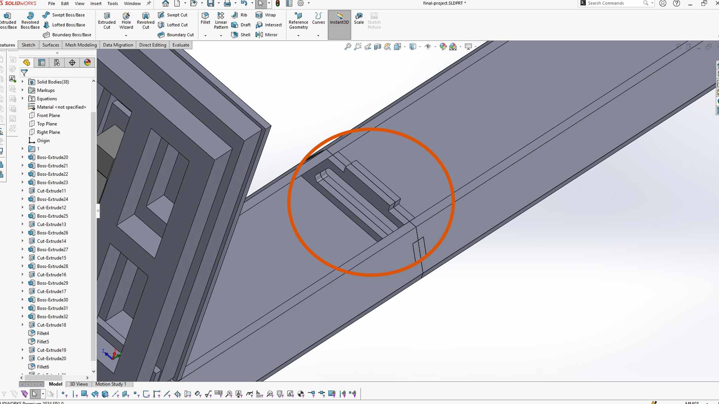
Task: Open the Fillet dropdown arrow
Action: [x=205, y=36]
